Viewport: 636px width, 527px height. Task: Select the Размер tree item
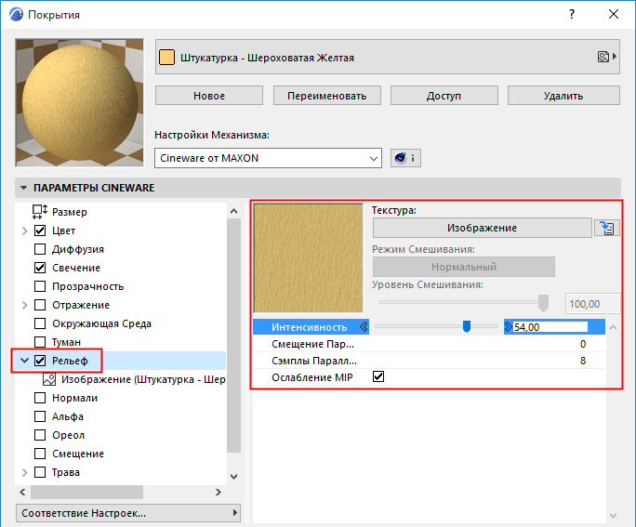pos(70,212)
